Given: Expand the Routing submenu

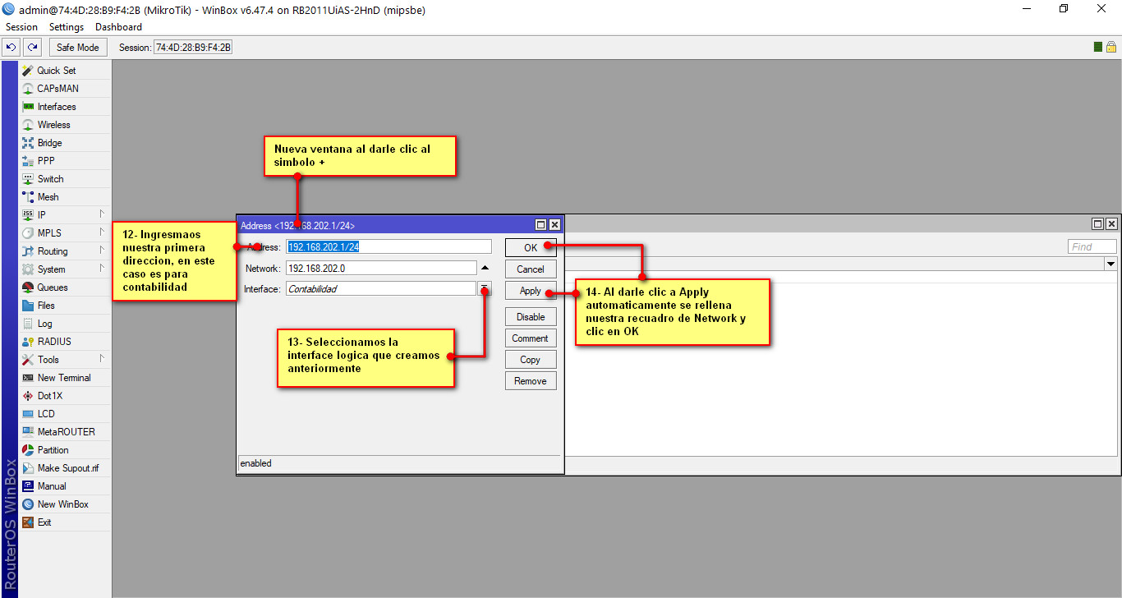Looking at the screenshot, I should (x=66, y=251).
